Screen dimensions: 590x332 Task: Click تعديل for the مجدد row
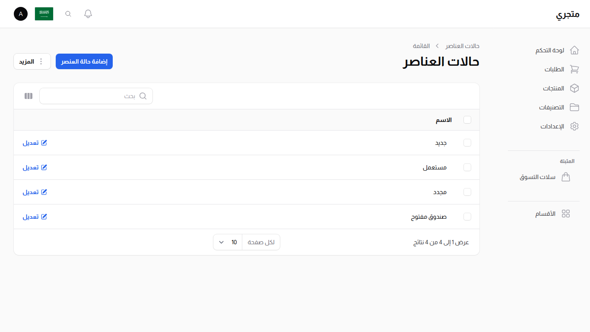click(35, 192)
